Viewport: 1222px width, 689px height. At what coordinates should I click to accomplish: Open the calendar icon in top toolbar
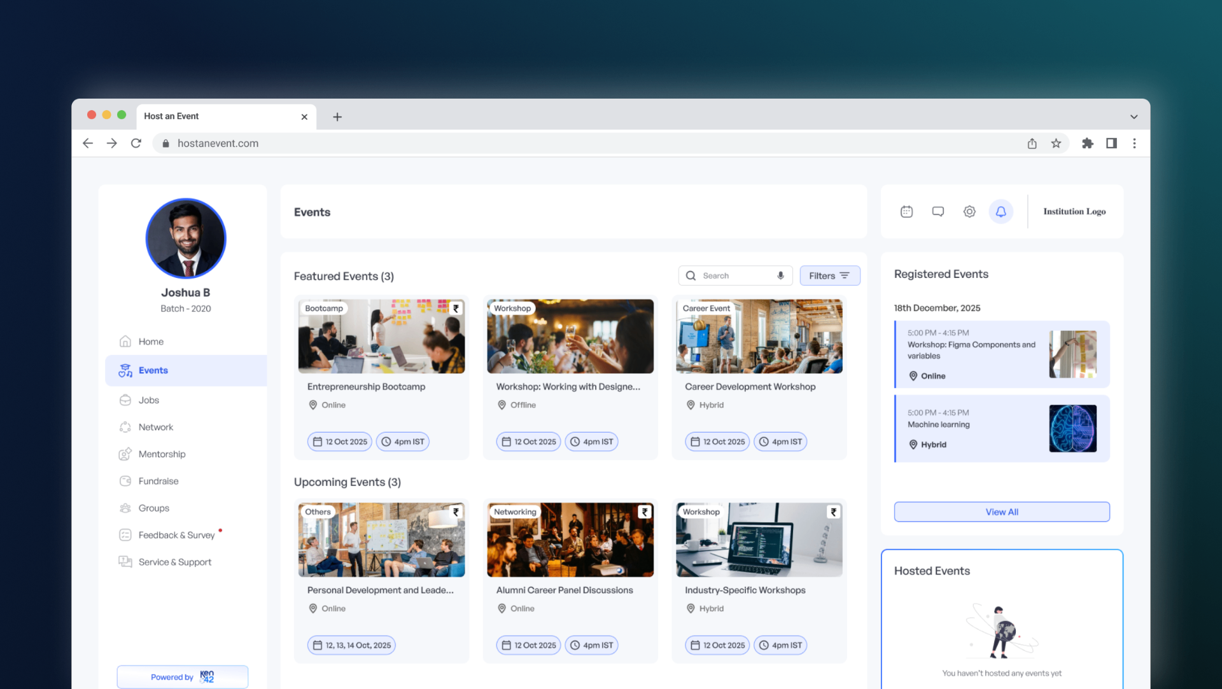(x=906, y=212)
